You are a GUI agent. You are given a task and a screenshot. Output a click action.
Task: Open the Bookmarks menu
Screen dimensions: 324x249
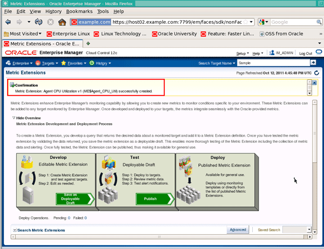[x=79, y=11]
